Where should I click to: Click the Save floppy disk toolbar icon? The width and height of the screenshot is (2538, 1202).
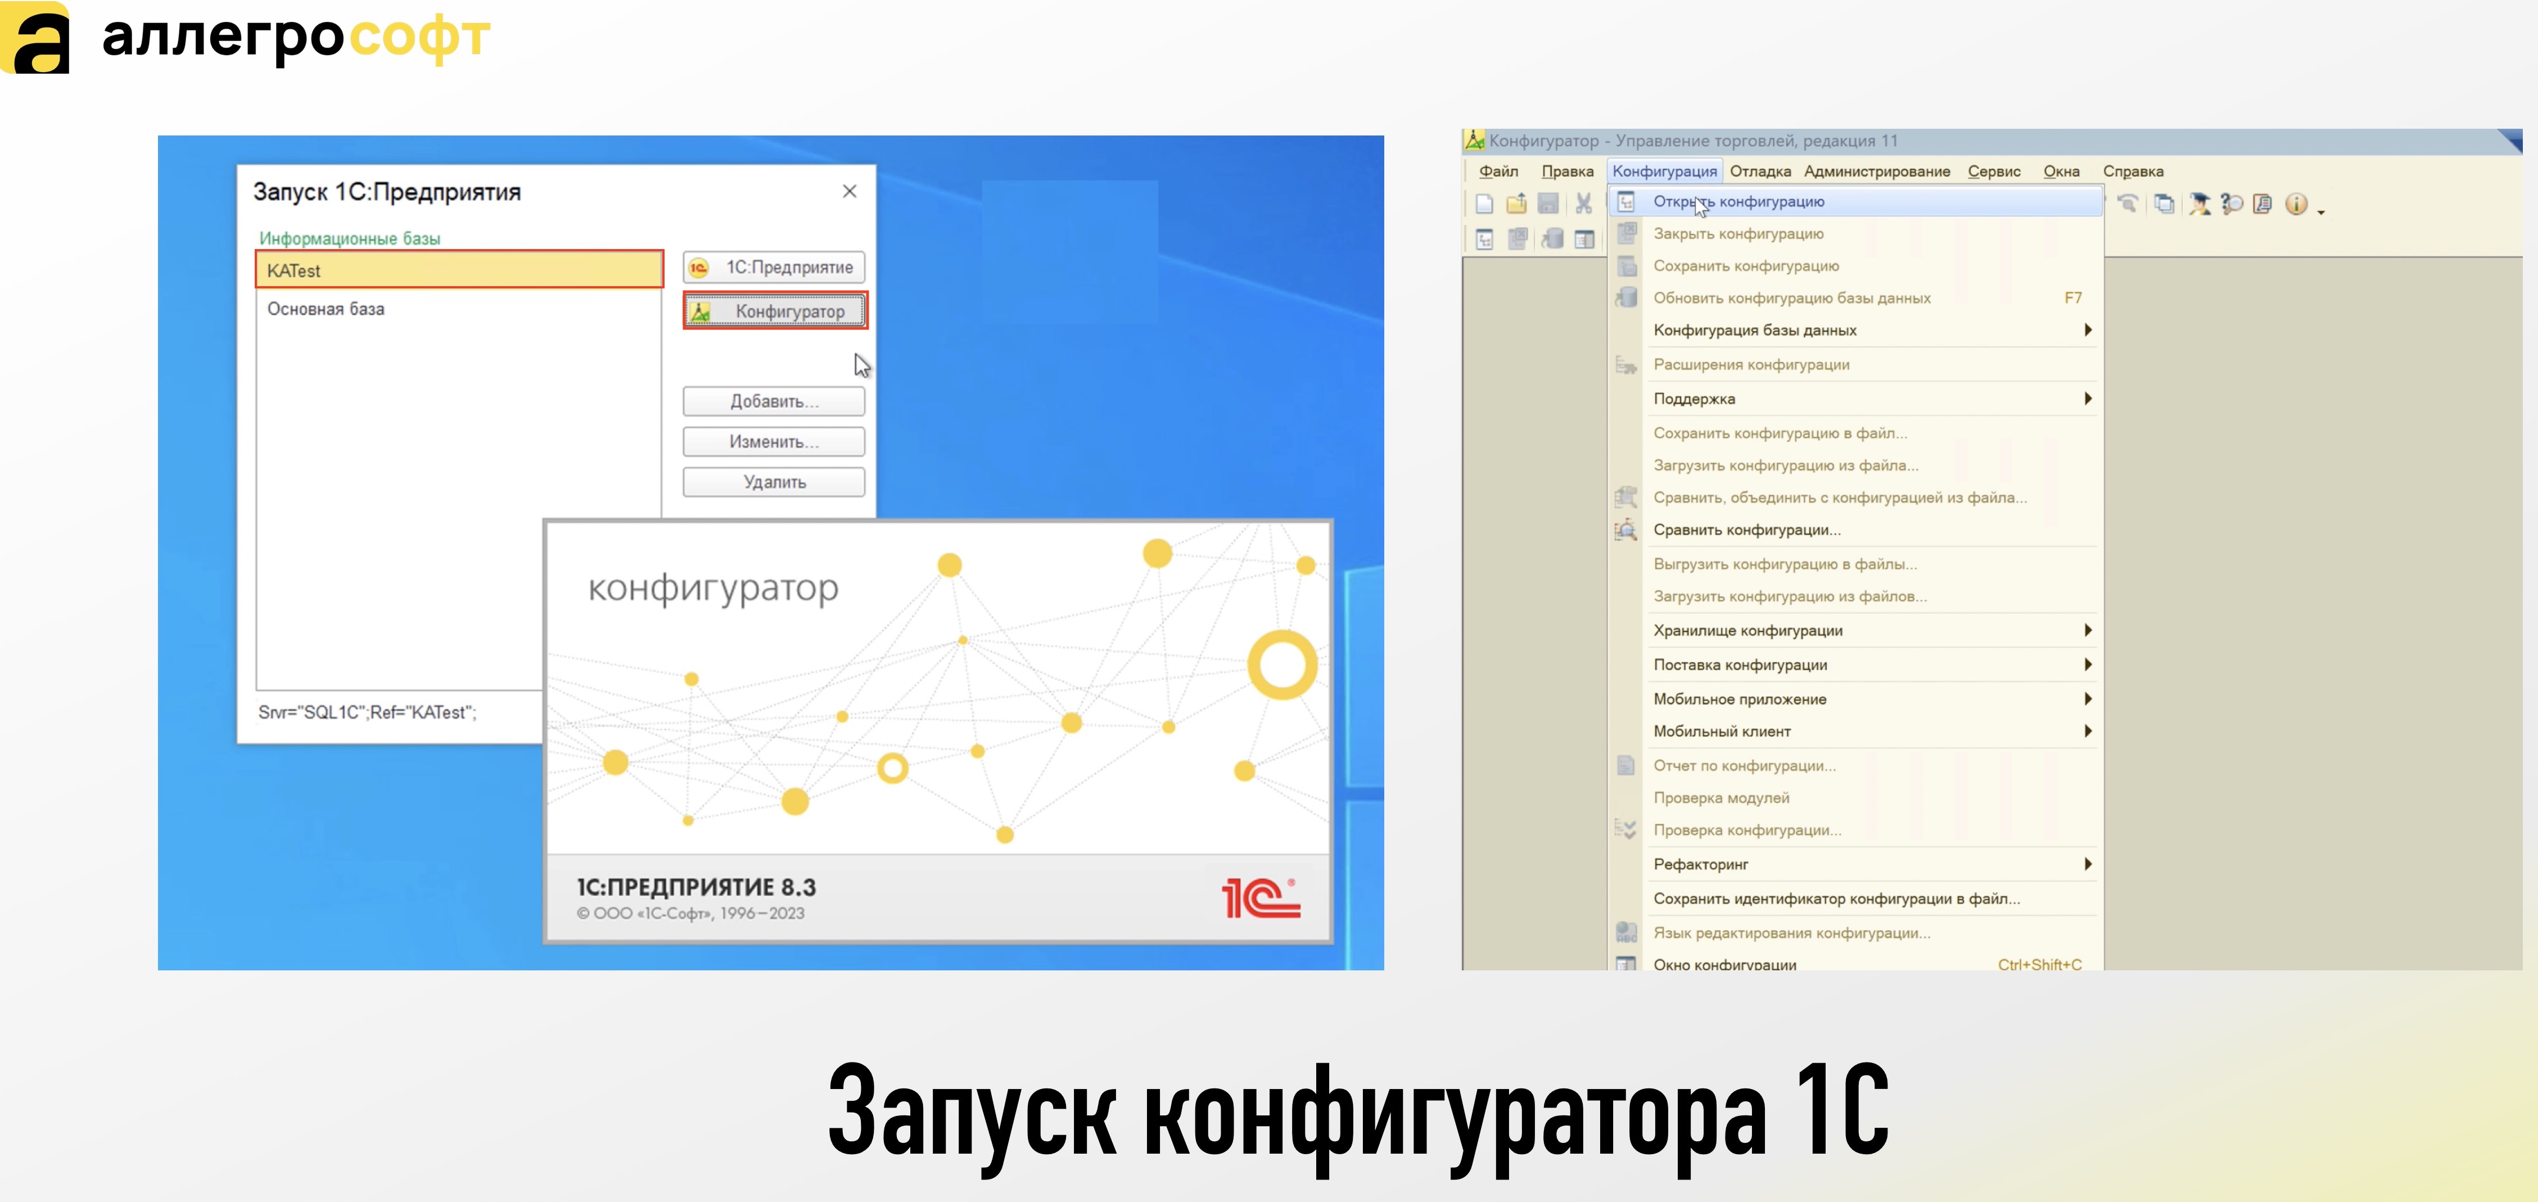click(1549, 204)
